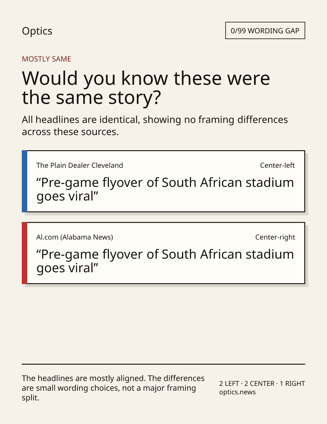
Task: Click the '1 RIGHT' source count
Action: pos(292,384)
